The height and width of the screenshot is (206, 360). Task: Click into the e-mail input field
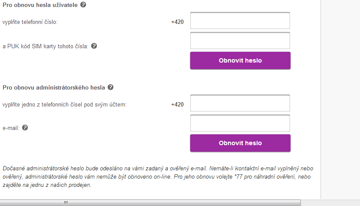(240, 123)
